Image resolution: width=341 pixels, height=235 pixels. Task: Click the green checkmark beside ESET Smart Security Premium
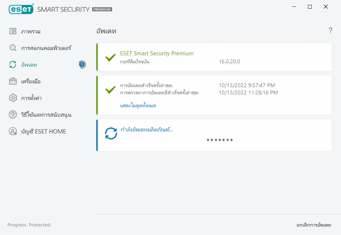coord(110,58)
